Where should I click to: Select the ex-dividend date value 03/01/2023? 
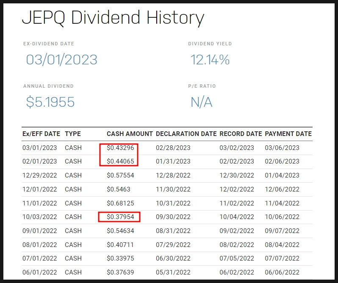coord(62,60)
